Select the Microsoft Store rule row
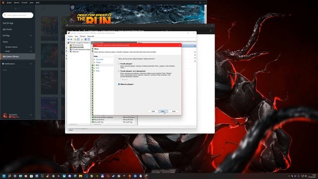 coord(114,120)
